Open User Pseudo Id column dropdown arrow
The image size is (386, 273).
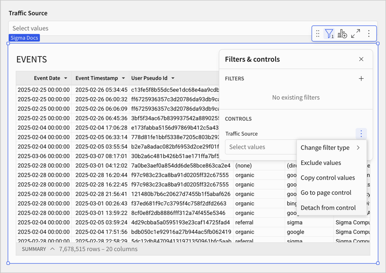pyautogui.click(x=173, y=78)
